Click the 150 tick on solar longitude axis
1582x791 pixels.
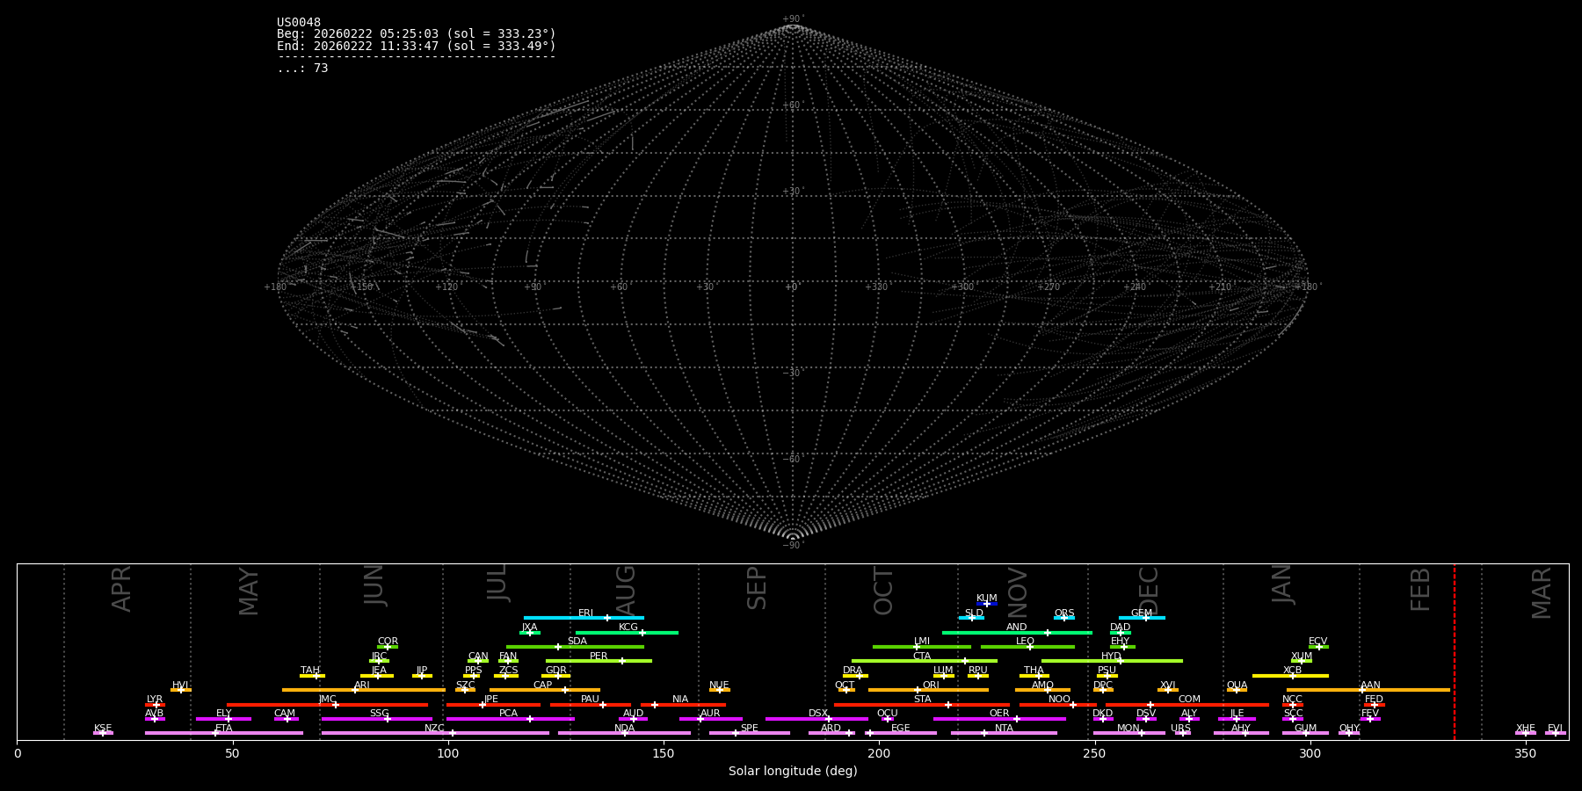(x=664, y=753)
